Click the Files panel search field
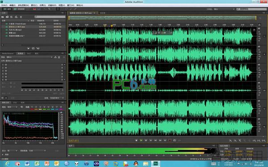Screen dimensions: 268x167 (50, 17)
